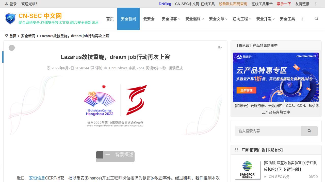Click the 安恒信息 hyperlink in article

pos(37,178)
